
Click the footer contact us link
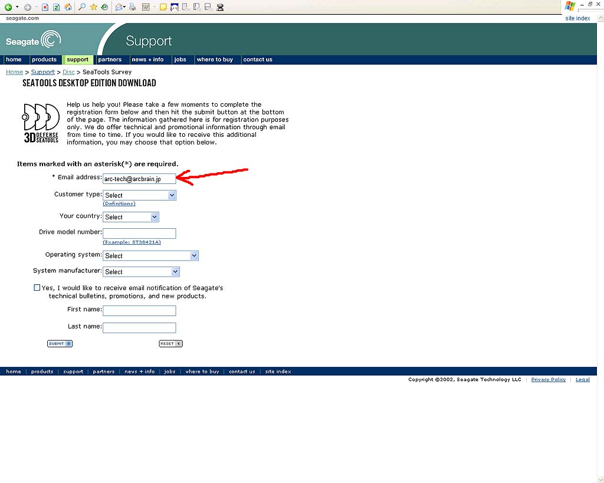tap(242, 372)
